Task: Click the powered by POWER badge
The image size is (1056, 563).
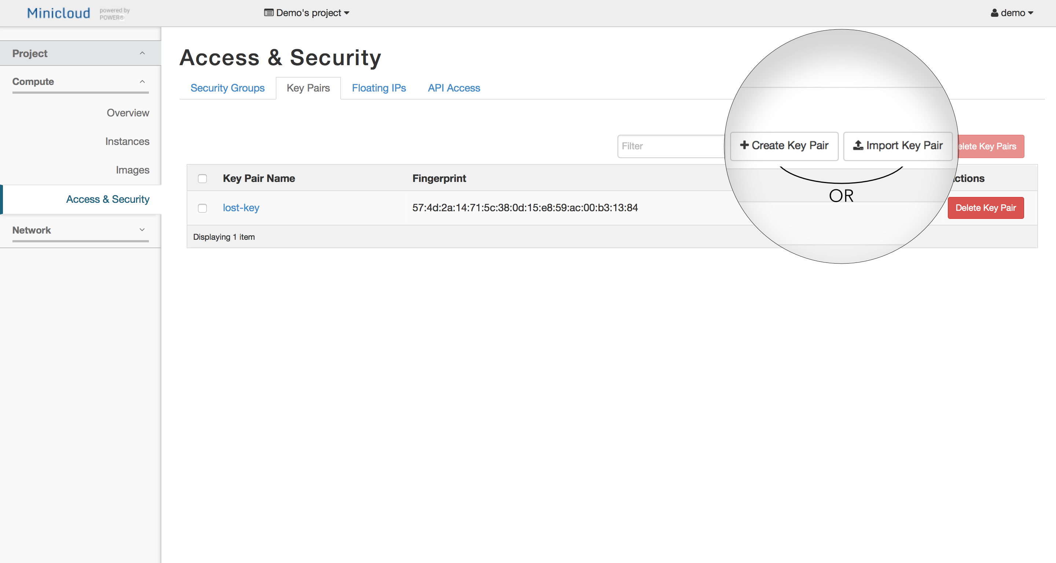Action: click(114, 14)
